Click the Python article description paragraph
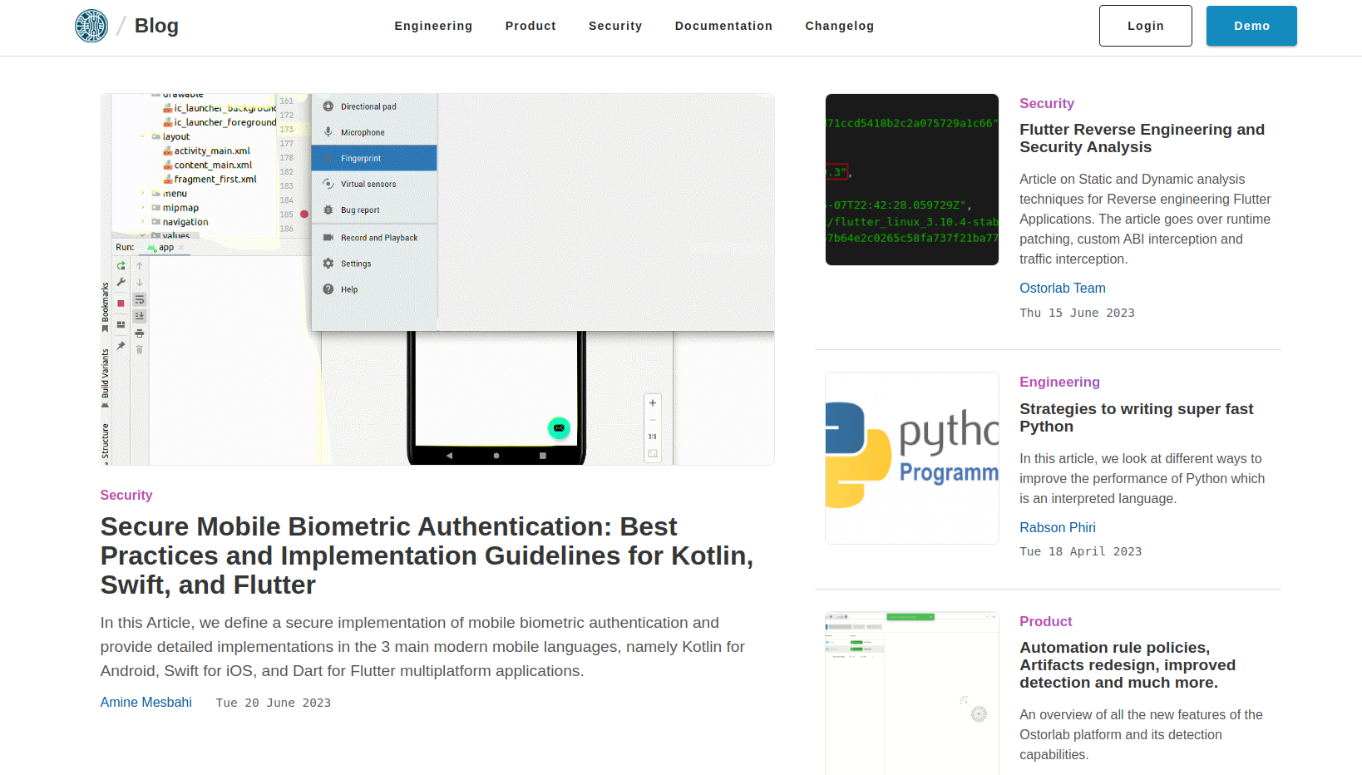Screen dimensions: 1362x775 pyautogui.click(x=1142, y=478)
